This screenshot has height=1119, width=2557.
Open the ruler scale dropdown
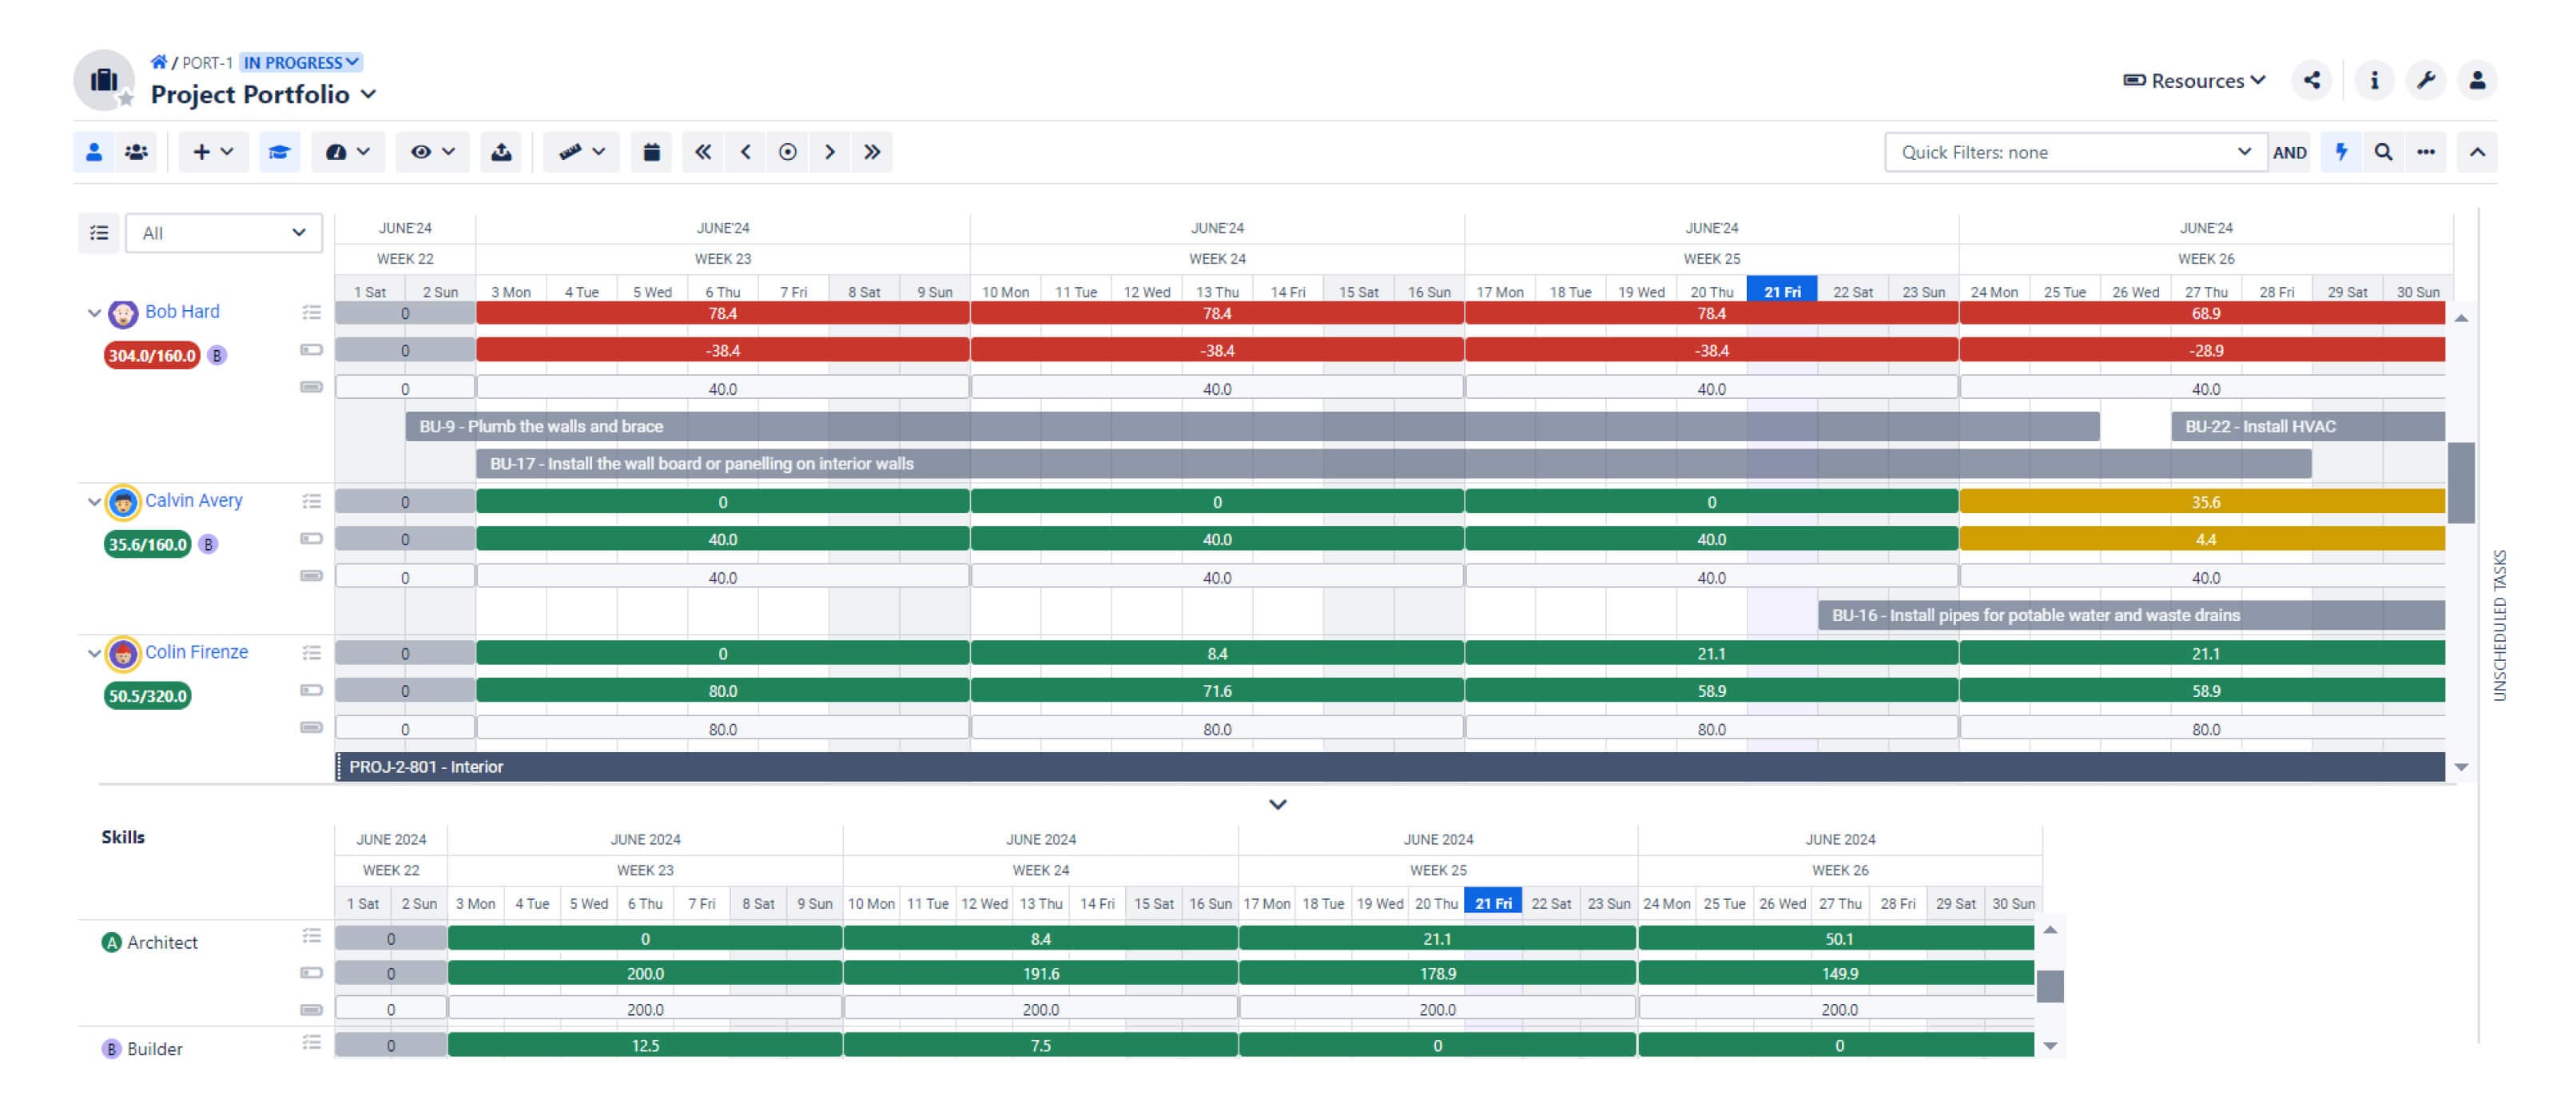tap(582, 152)
